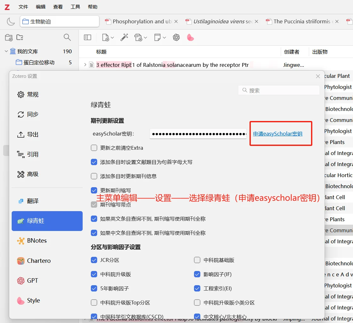Toggle the item pane layout icon
Screen dimensions: 353x323
87,37
